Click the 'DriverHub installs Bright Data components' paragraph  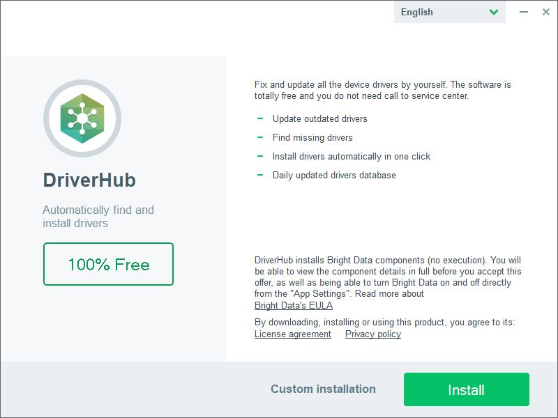[x=388, y=277]
